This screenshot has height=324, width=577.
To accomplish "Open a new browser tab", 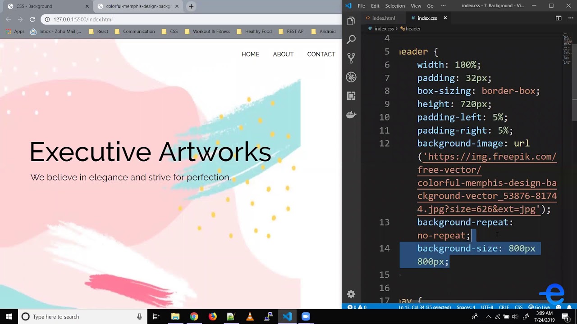I will [x=191, y=6].
